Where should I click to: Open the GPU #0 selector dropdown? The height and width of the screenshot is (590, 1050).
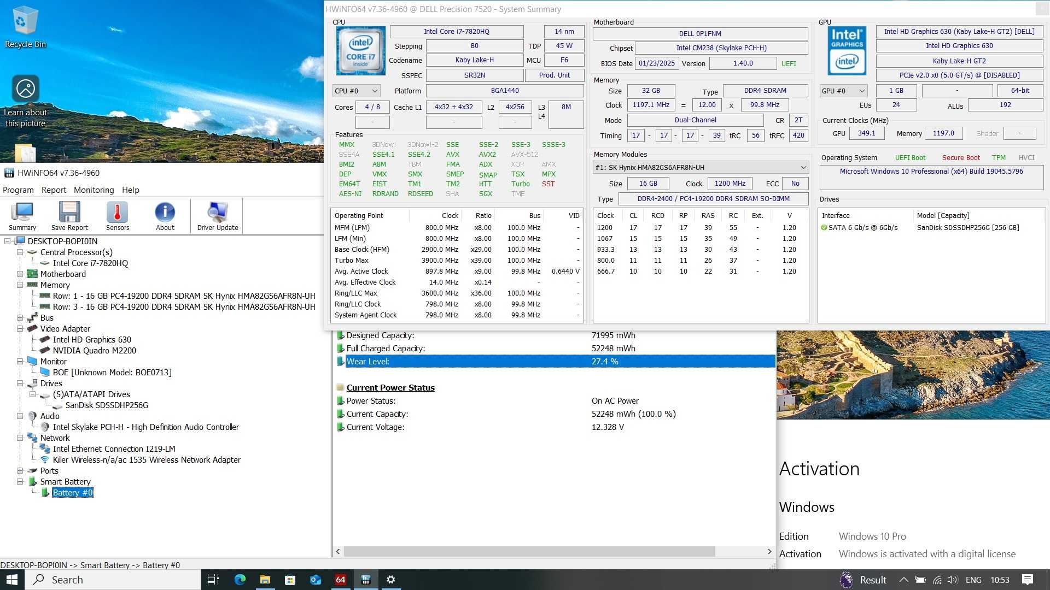(x=843, y=91)
